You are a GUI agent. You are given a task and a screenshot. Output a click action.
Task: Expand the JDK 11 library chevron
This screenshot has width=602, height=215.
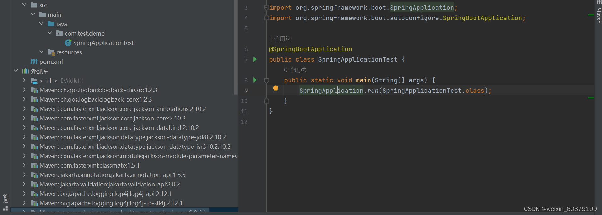click(x=24, y=80)
